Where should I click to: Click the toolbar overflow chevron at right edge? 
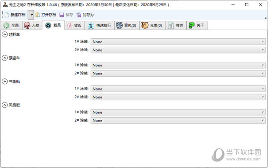(266, 18)
